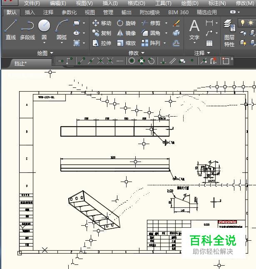
Task: Click the 旋转 (Rotate) button
Action: pos(127,23)
